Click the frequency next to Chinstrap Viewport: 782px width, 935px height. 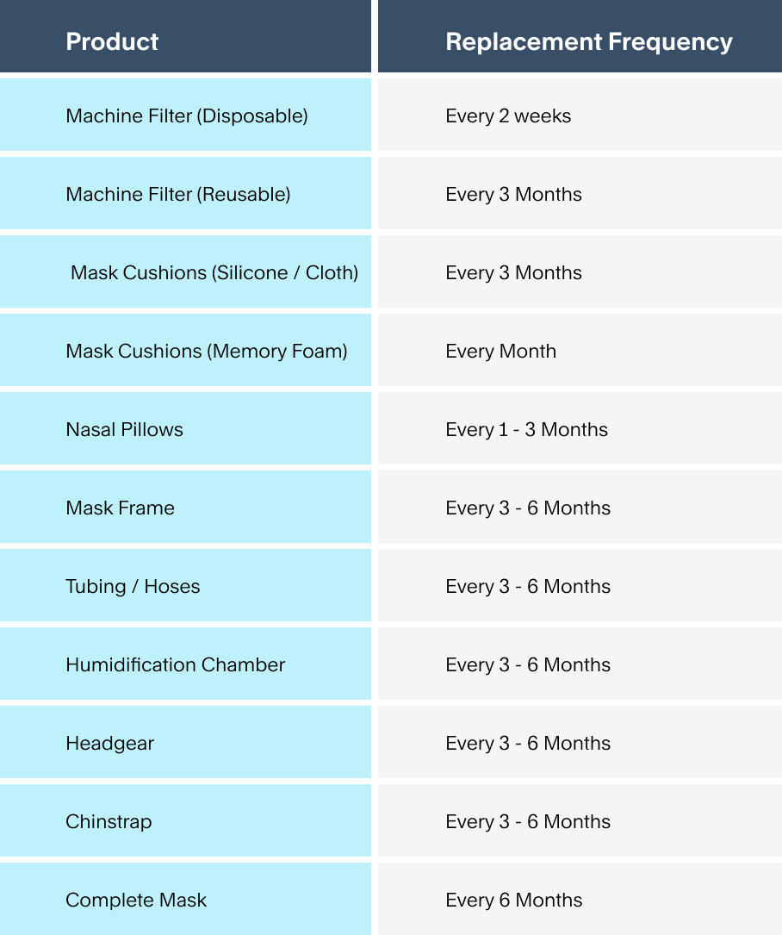coord(527,821)
